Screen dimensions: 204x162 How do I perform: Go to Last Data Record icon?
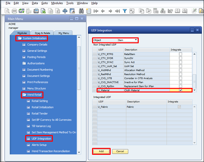pos(118,11)
